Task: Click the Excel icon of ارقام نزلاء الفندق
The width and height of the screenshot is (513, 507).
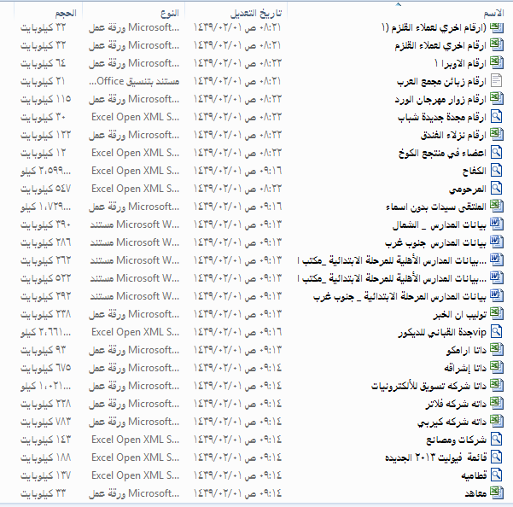Action: [x=497, y=135]
